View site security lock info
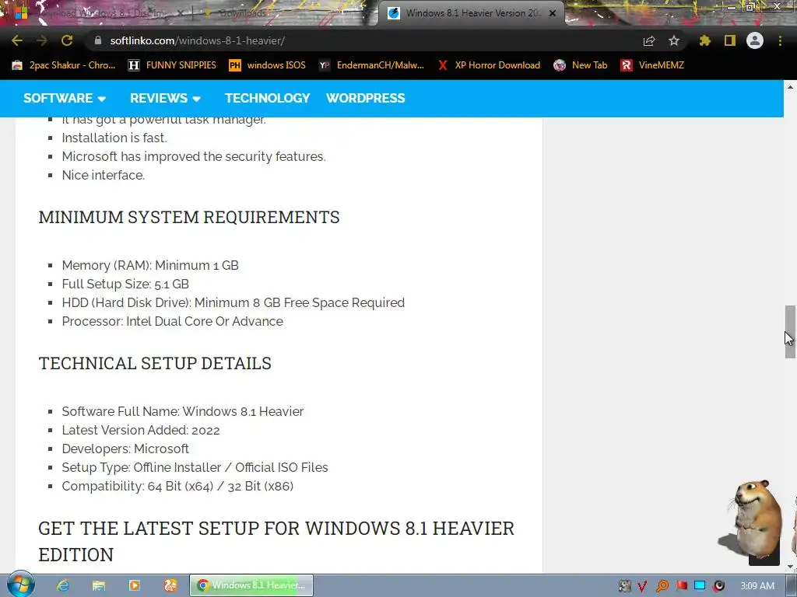The width and height of the screenshot is (797, 597). (x=98, y=40)
